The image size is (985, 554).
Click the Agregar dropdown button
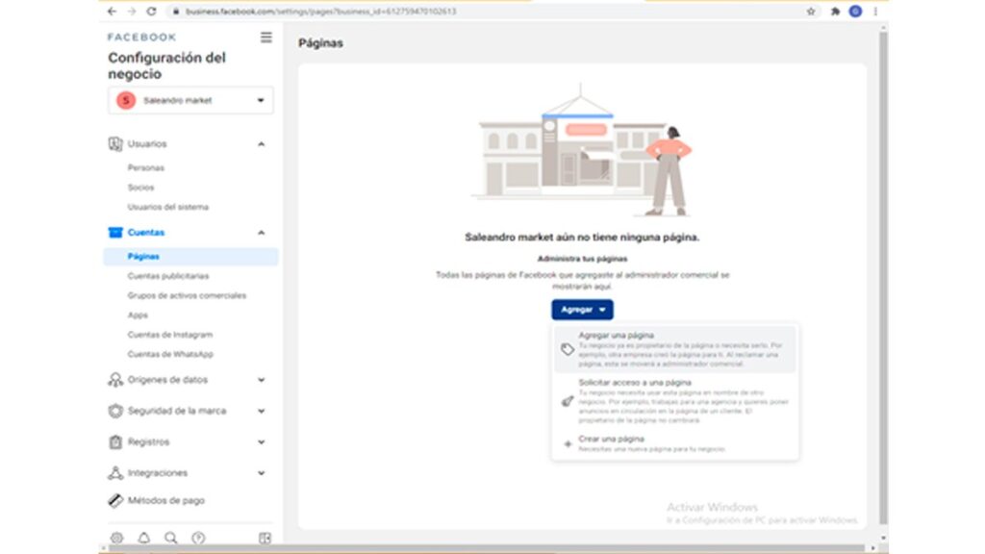point(582,310)
